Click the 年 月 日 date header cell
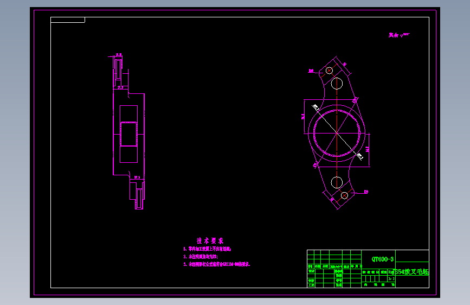The width and height of the screenshot is (470, 305). coord(356,266)
